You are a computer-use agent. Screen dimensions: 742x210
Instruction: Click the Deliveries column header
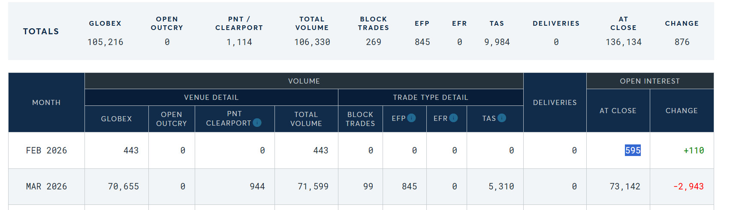555,102
